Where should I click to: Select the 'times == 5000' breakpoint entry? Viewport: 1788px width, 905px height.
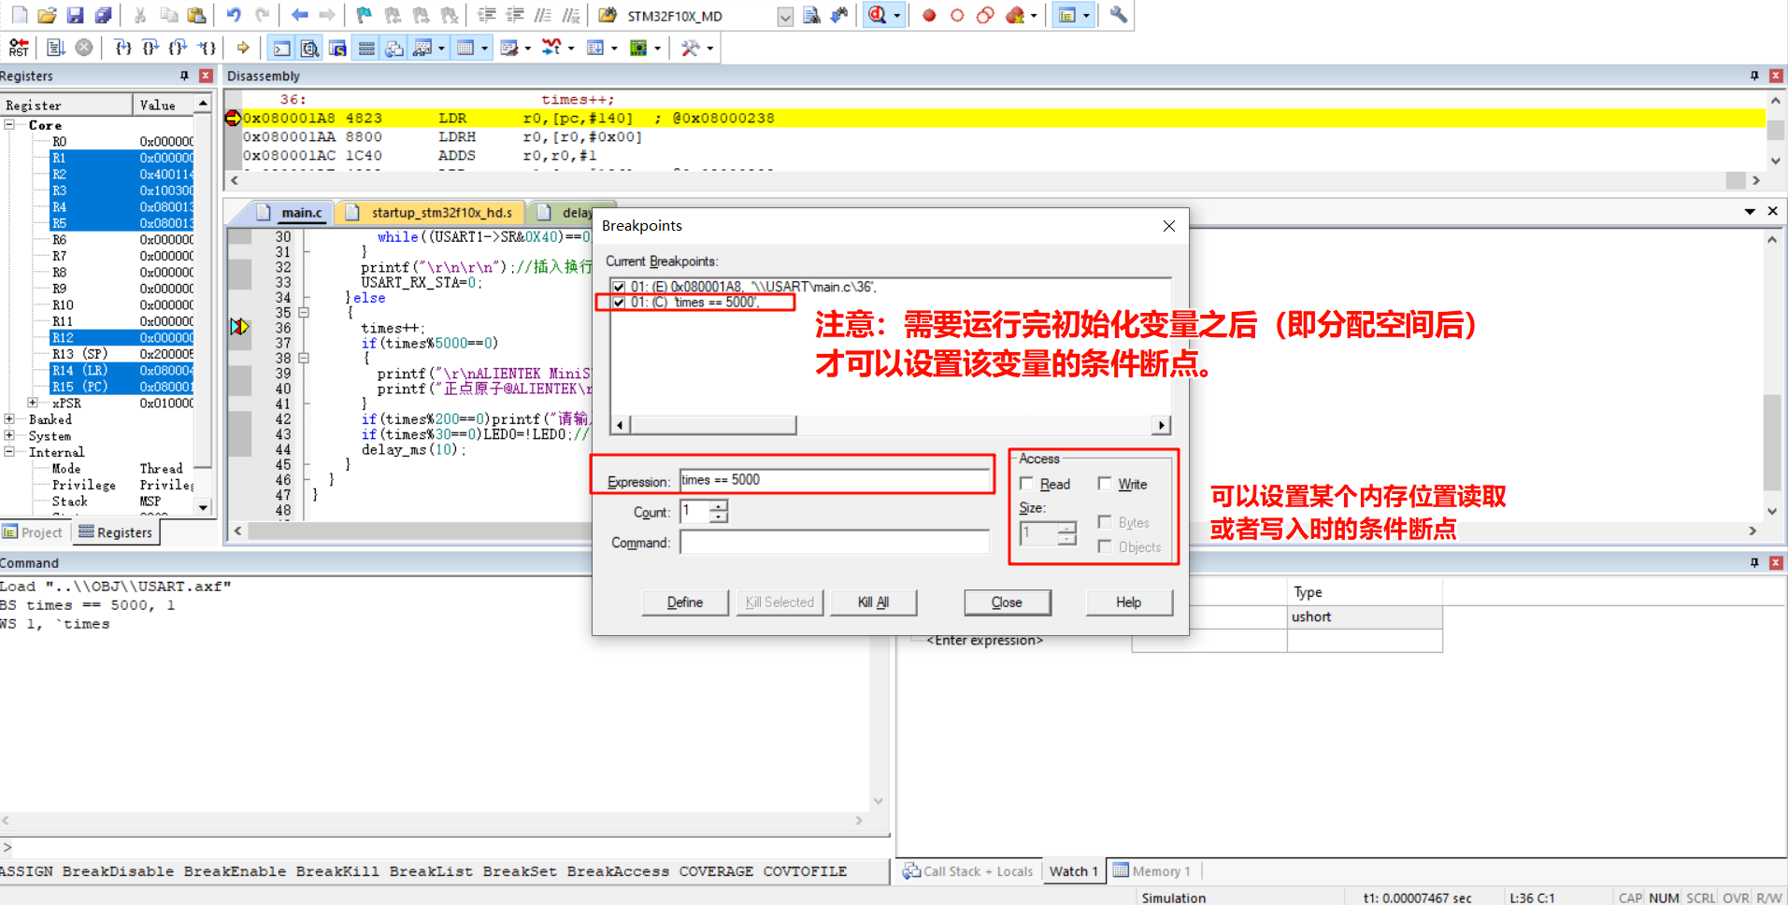pos(695,303)
